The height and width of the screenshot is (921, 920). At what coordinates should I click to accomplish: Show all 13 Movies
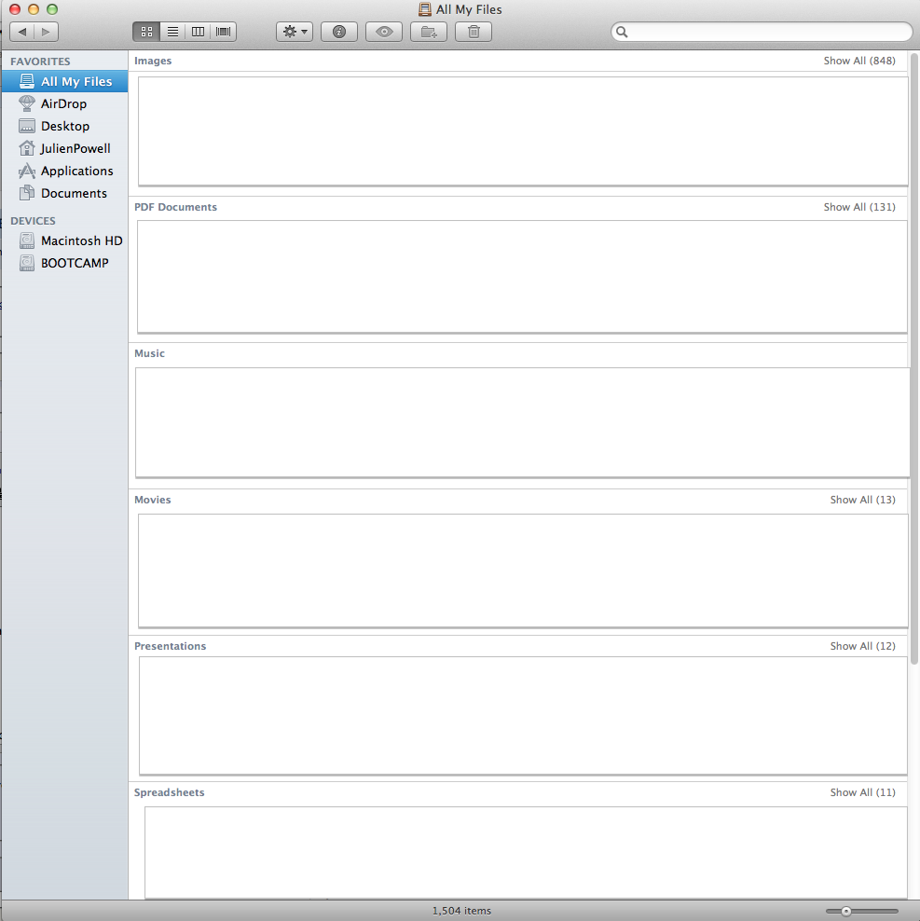pyautogui.click(x=862, y=500)
